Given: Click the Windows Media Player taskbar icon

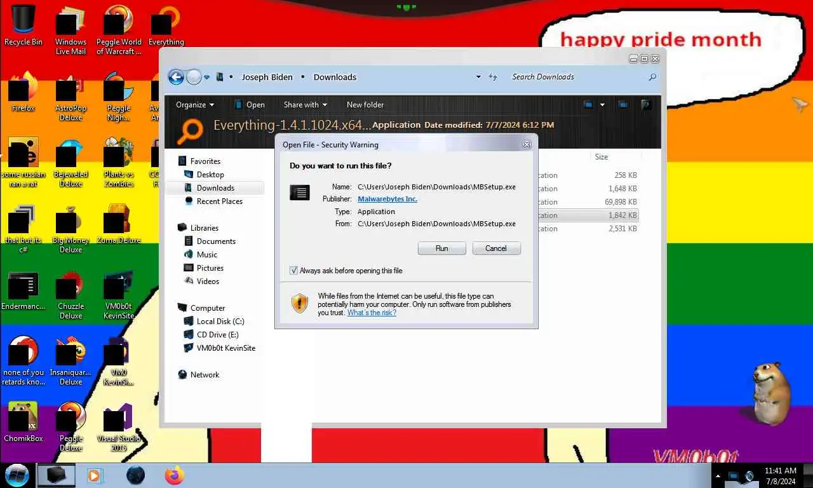Looking at the screenshot, I should pos(95,475).
